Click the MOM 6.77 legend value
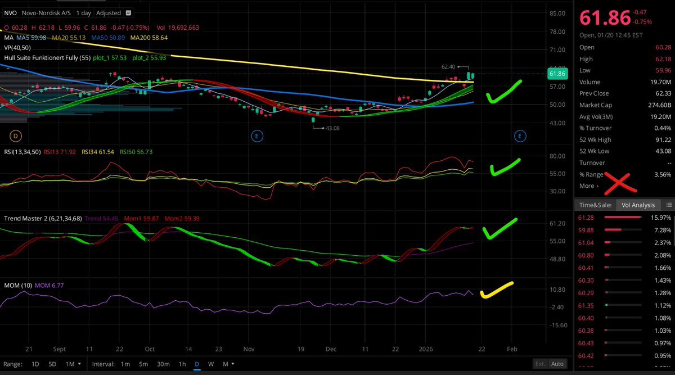Image resolution: width=675 pixels, height=375 pixels. tap(49, 285)
